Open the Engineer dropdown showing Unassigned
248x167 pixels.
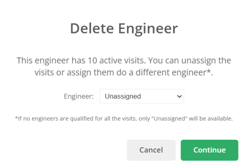pyautogui.click(x=142, y=96)
